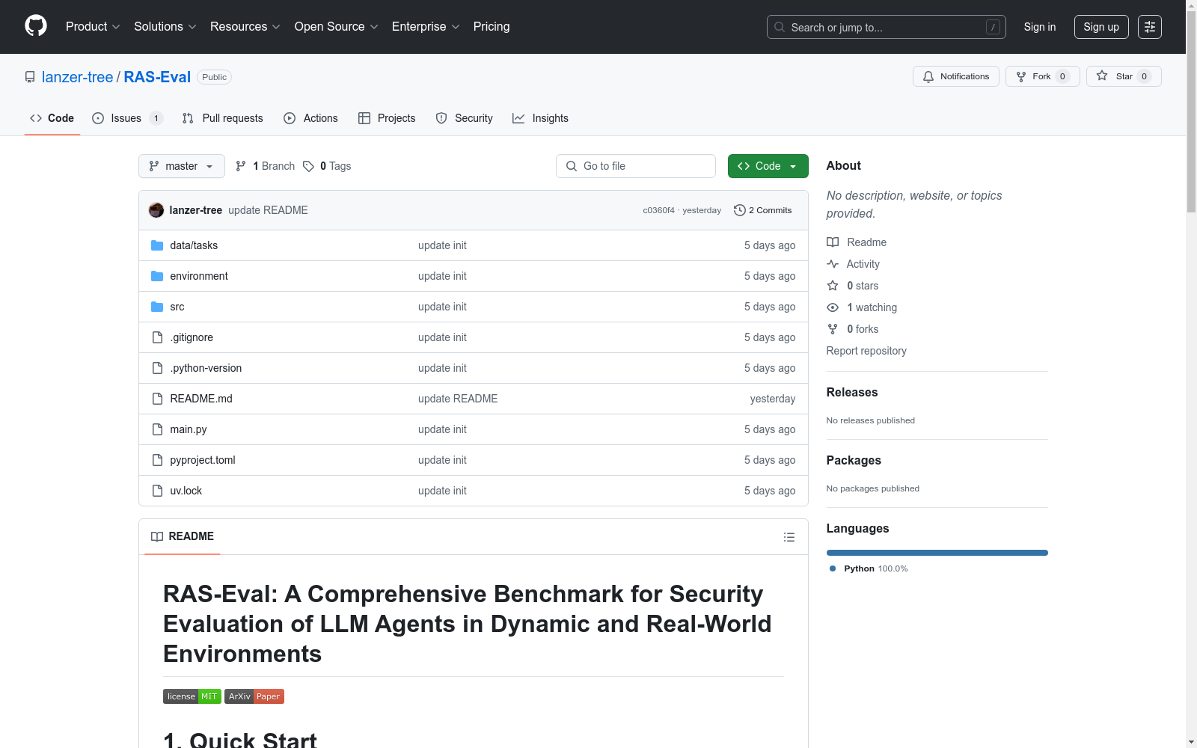The height and width of the screenshot is (748, 1197).
Task: Click the Sign in link
Action: (x=1039, y=27)
